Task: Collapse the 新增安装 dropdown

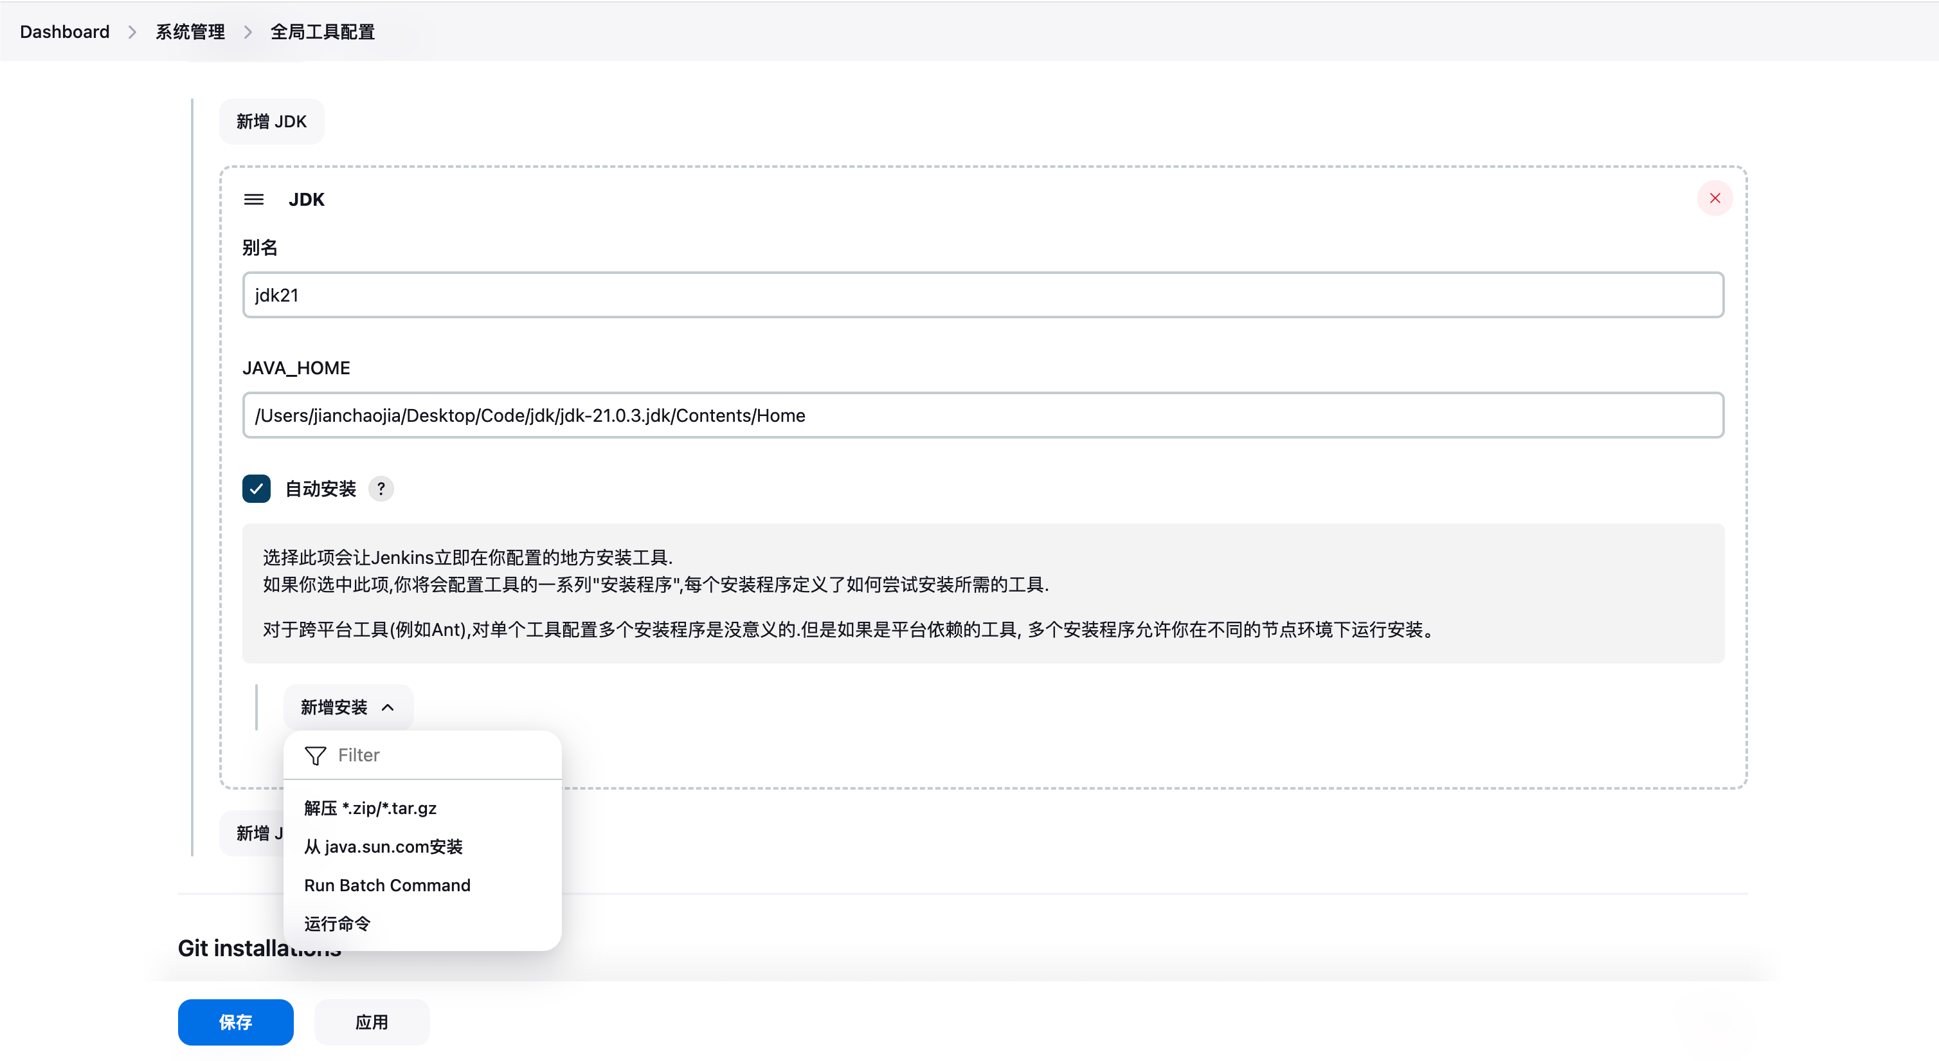Action: [x=348, y=707]
